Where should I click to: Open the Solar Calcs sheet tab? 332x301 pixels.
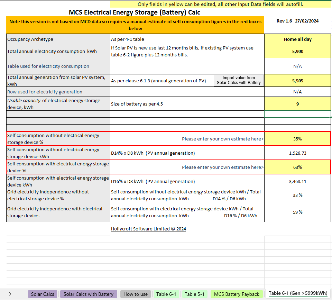(x=43, y=294)
